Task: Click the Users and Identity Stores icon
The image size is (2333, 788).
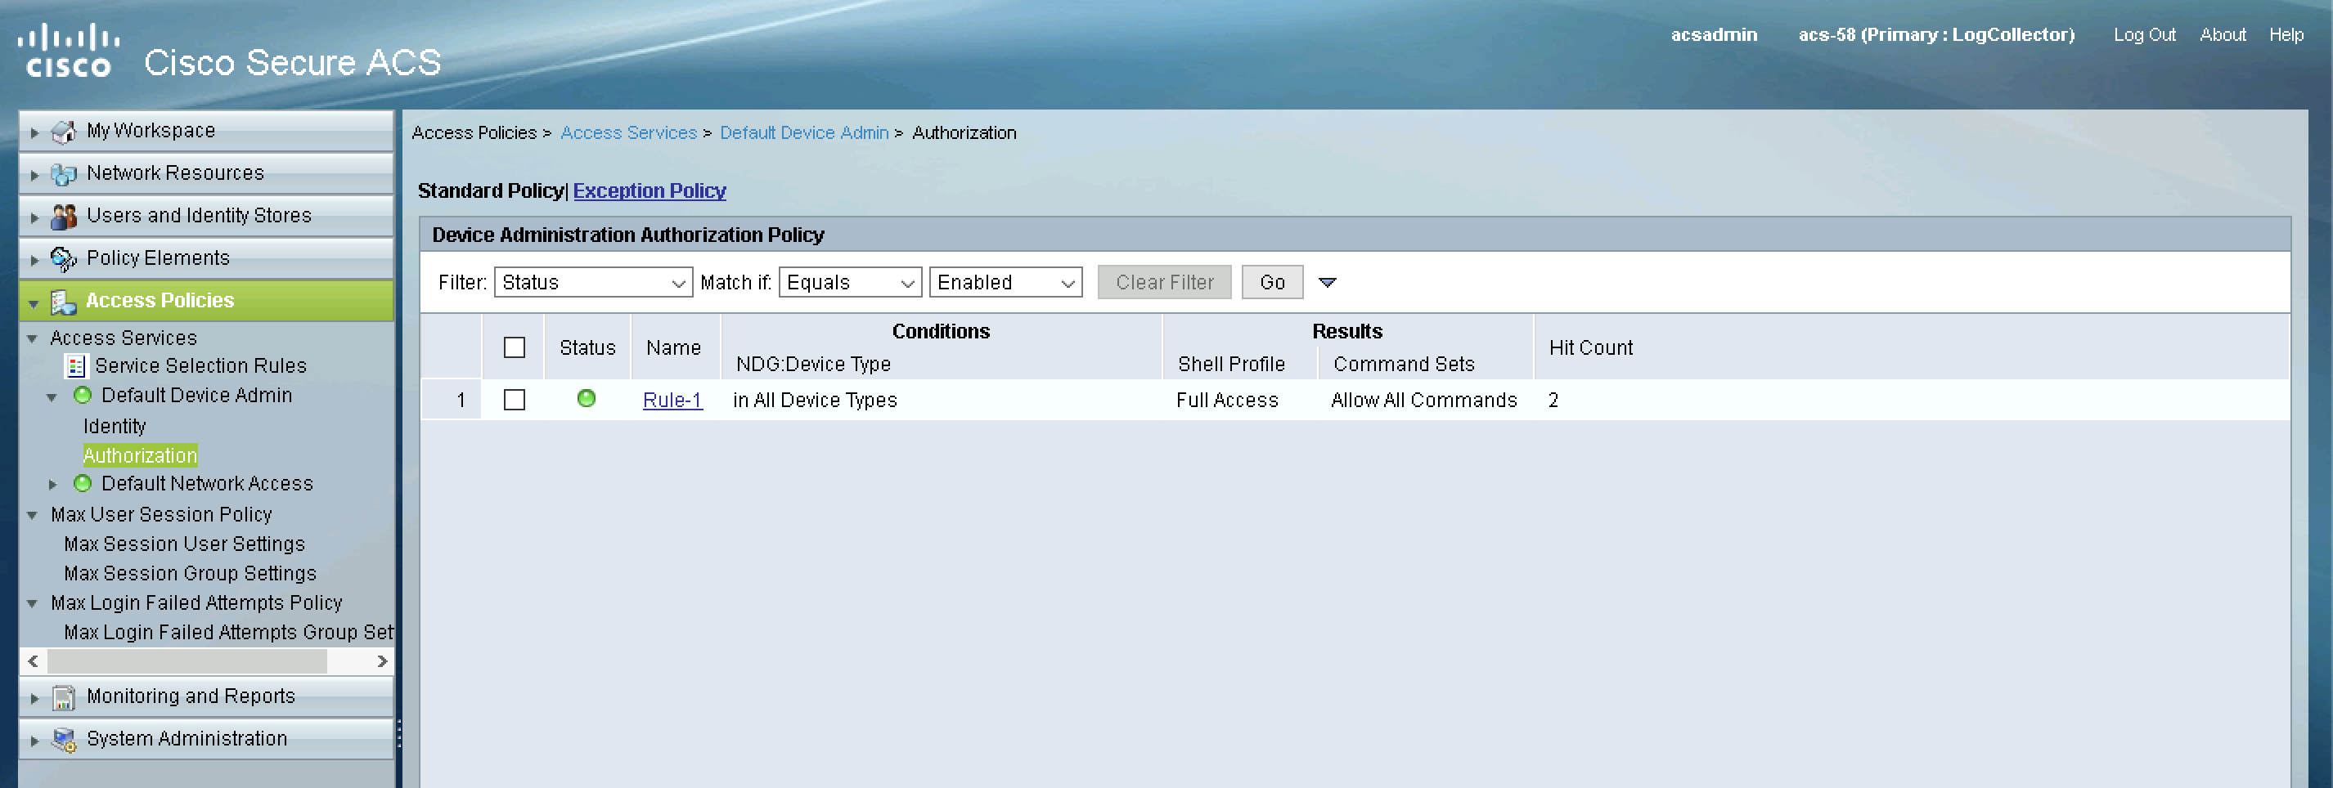Action: (x=64, y=217)
